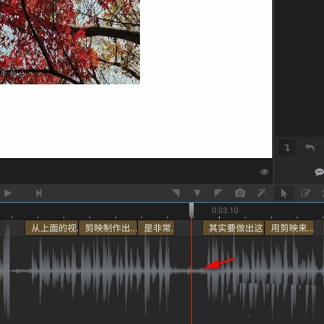Set the in-point marker triangle
The height and width of the screenshot is (324, 324).
(x=176, y=193)
